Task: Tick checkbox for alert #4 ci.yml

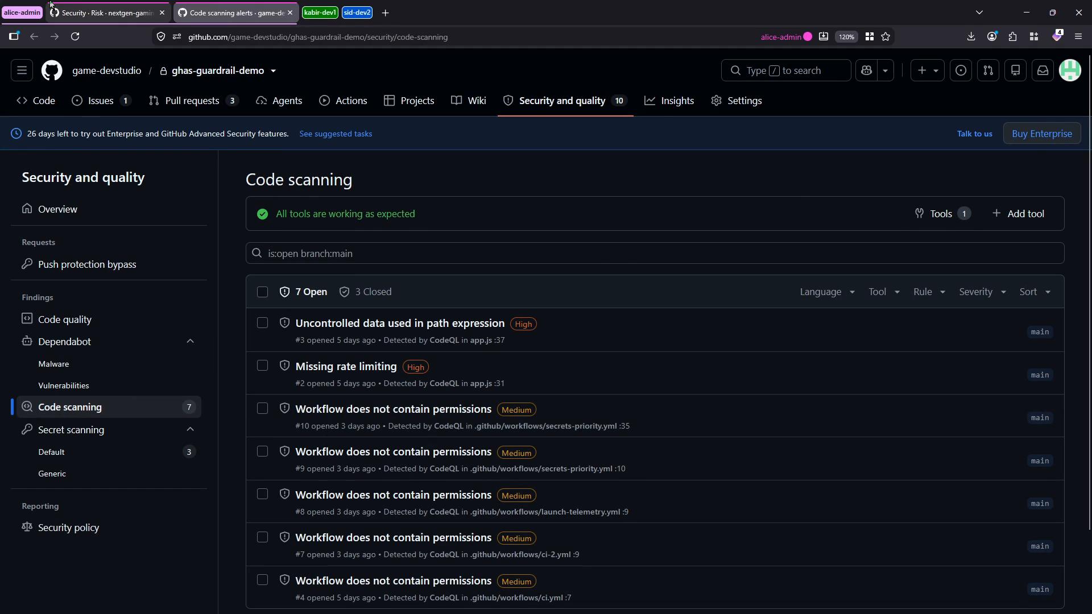Action: click(262, 580)
